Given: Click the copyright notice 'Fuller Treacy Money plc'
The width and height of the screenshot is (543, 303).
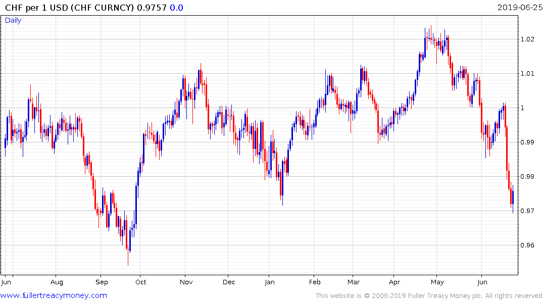Looking at the screenshot, I should coord(444,296).
